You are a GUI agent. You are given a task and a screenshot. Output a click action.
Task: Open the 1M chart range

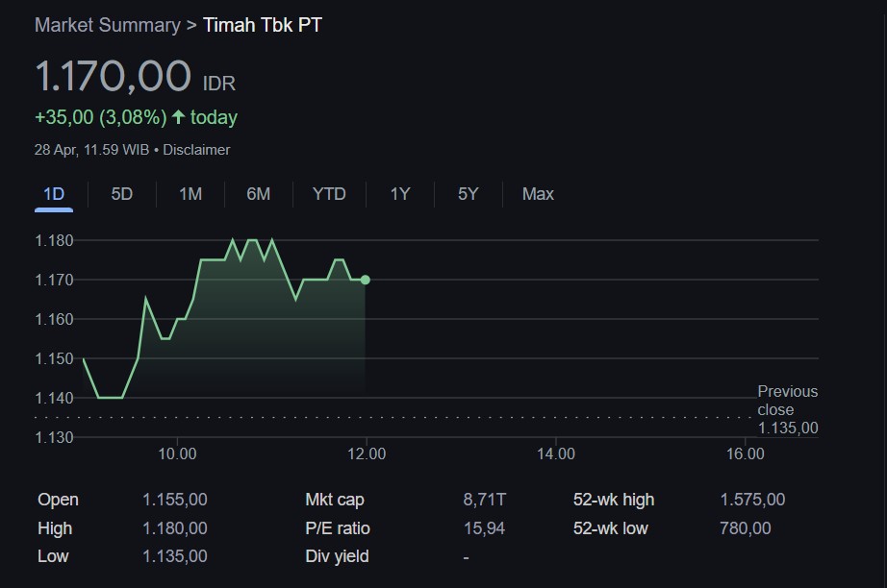[190, 194]
